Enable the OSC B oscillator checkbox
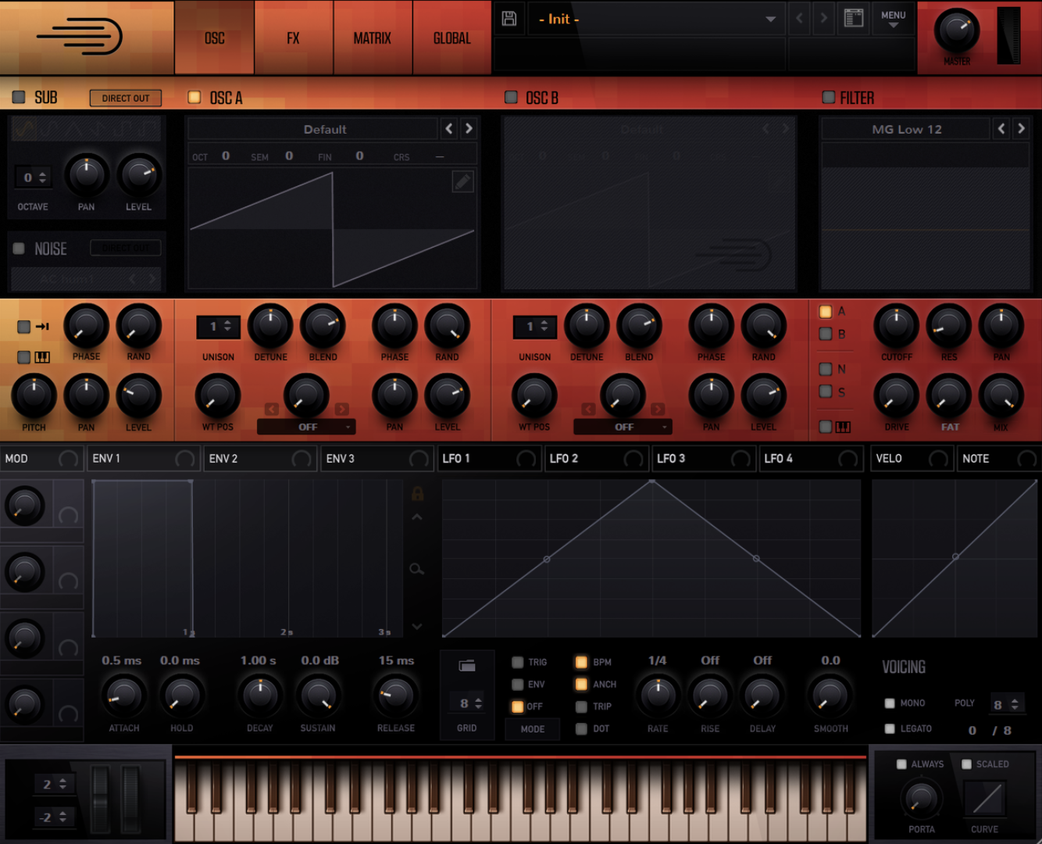1042x844 pixels. pos(512,97)
